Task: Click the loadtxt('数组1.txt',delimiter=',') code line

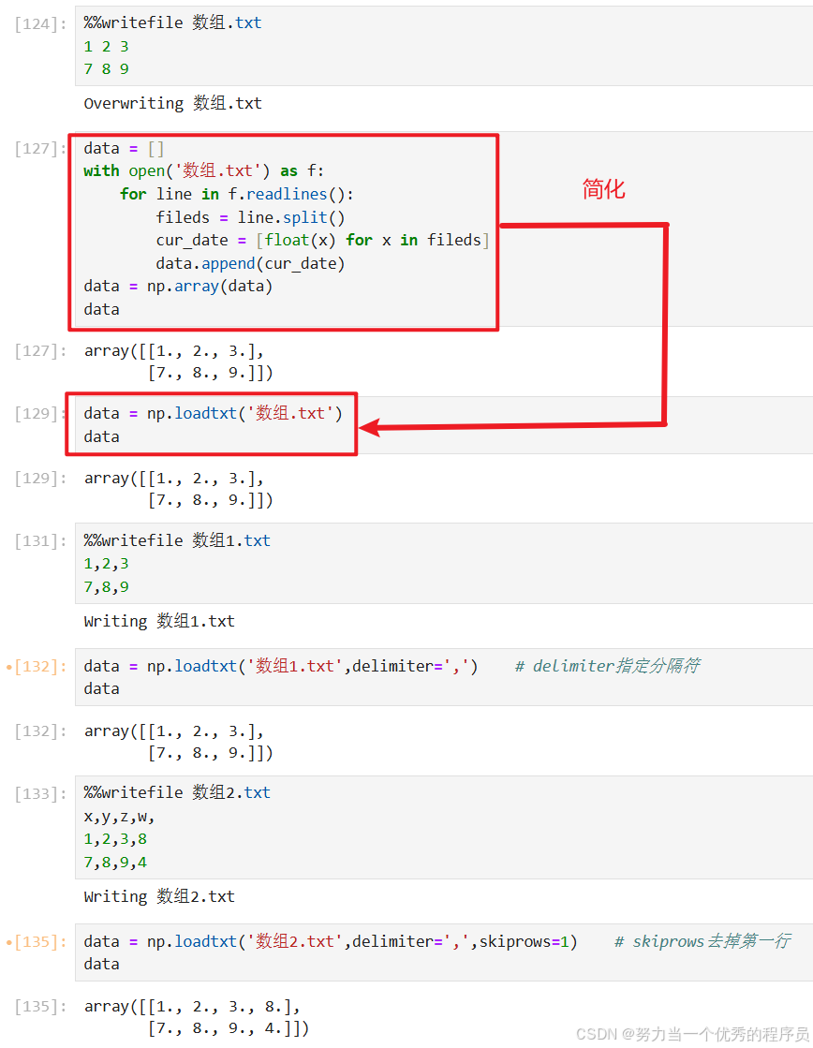Action: (281, 667)
